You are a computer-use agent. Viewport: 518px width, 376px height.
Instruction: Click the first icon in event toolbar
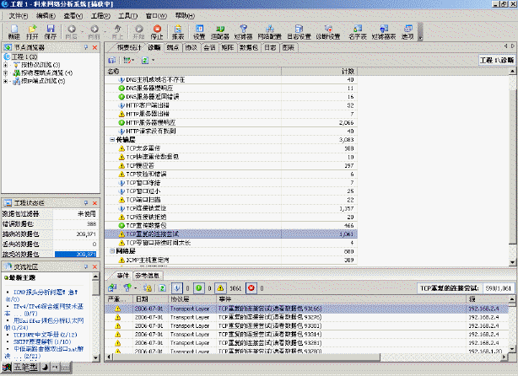coord(112,287)
